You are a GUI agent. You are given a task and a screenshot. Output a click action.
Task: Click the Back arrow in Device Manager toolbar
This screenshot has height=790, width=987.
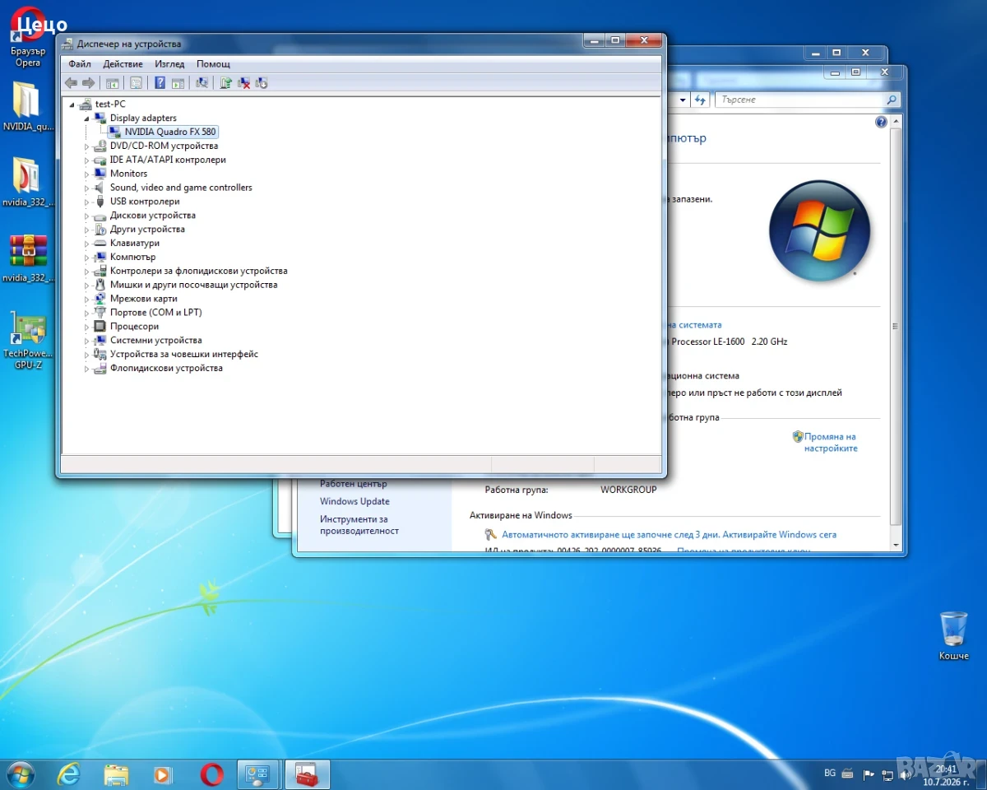[71, 82]
